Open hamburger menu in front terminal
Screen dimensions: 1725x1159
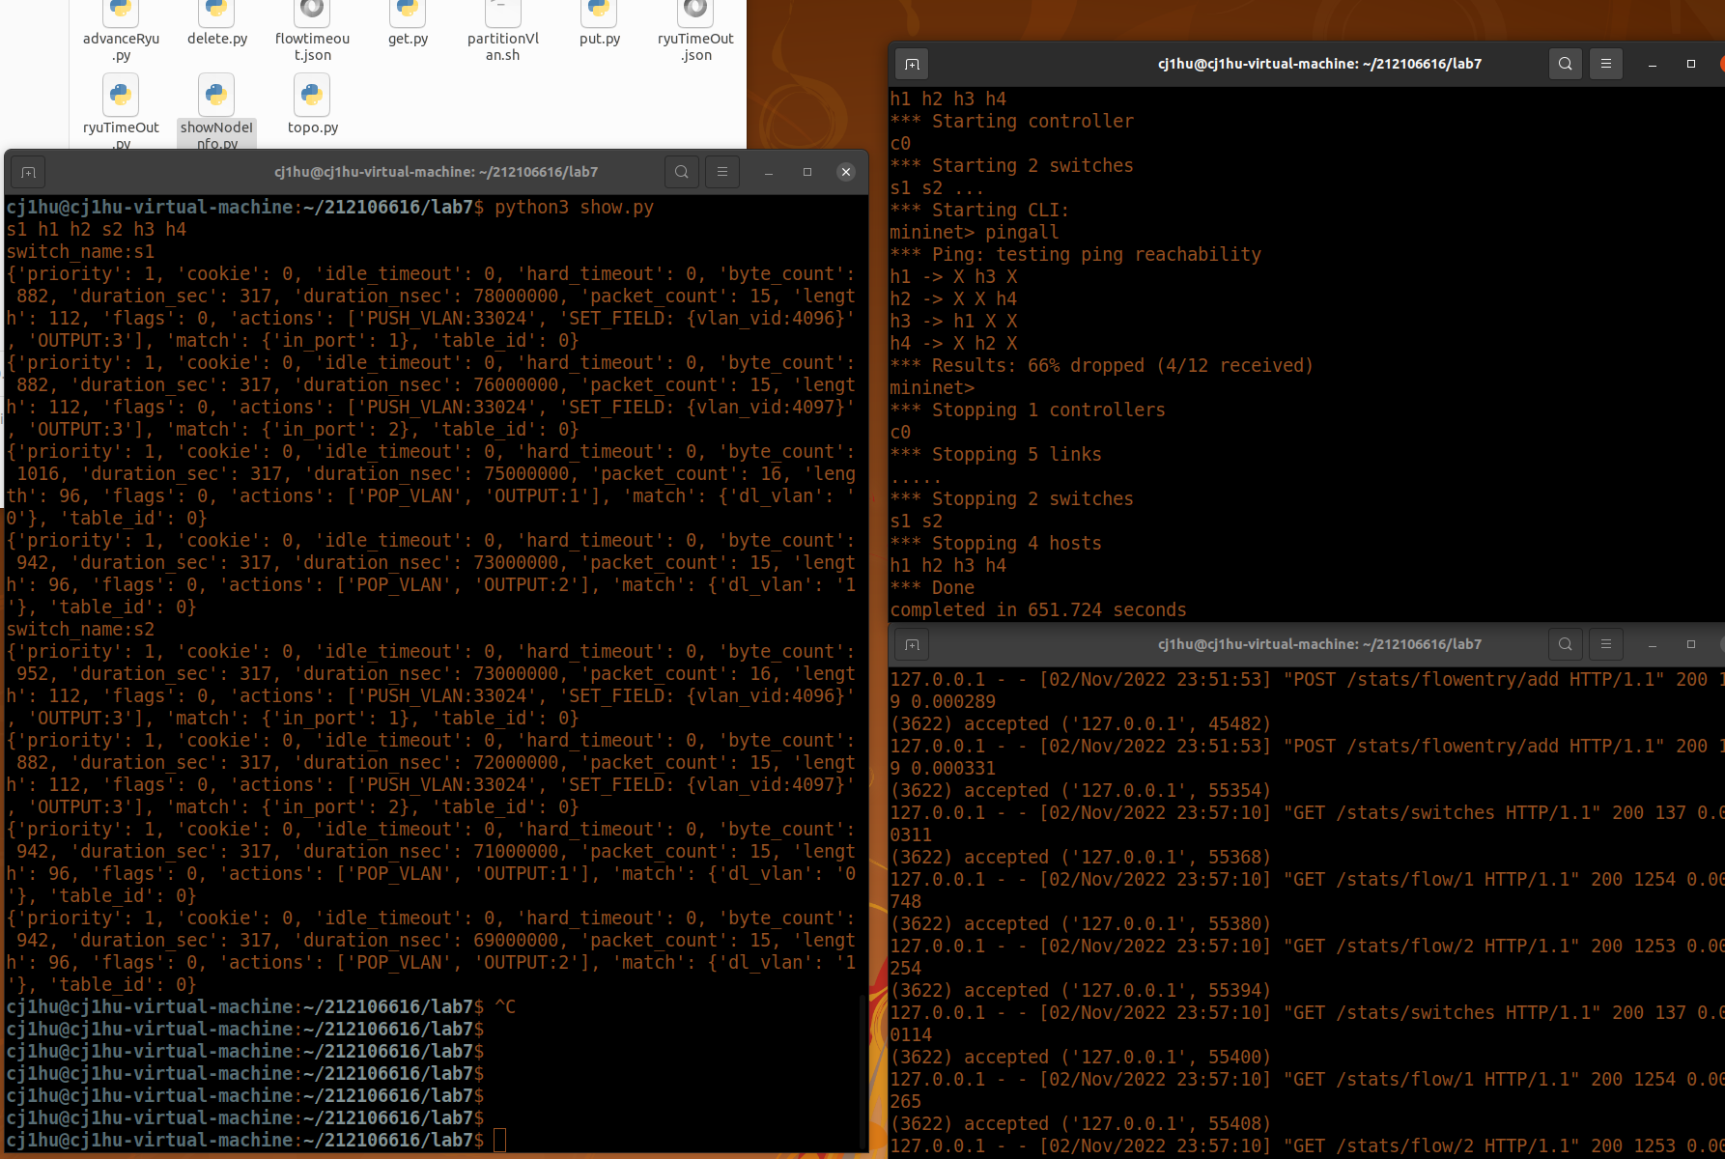(x=722, y=172)
